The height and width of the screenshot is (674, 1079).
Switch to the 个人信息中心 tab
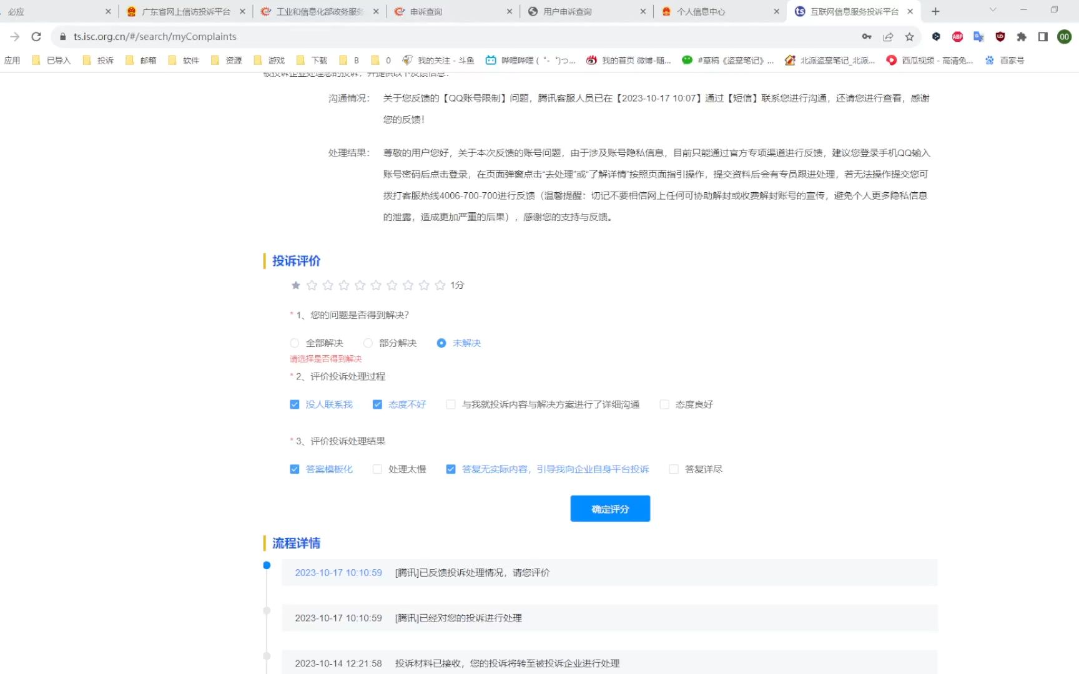click(721, 11)
